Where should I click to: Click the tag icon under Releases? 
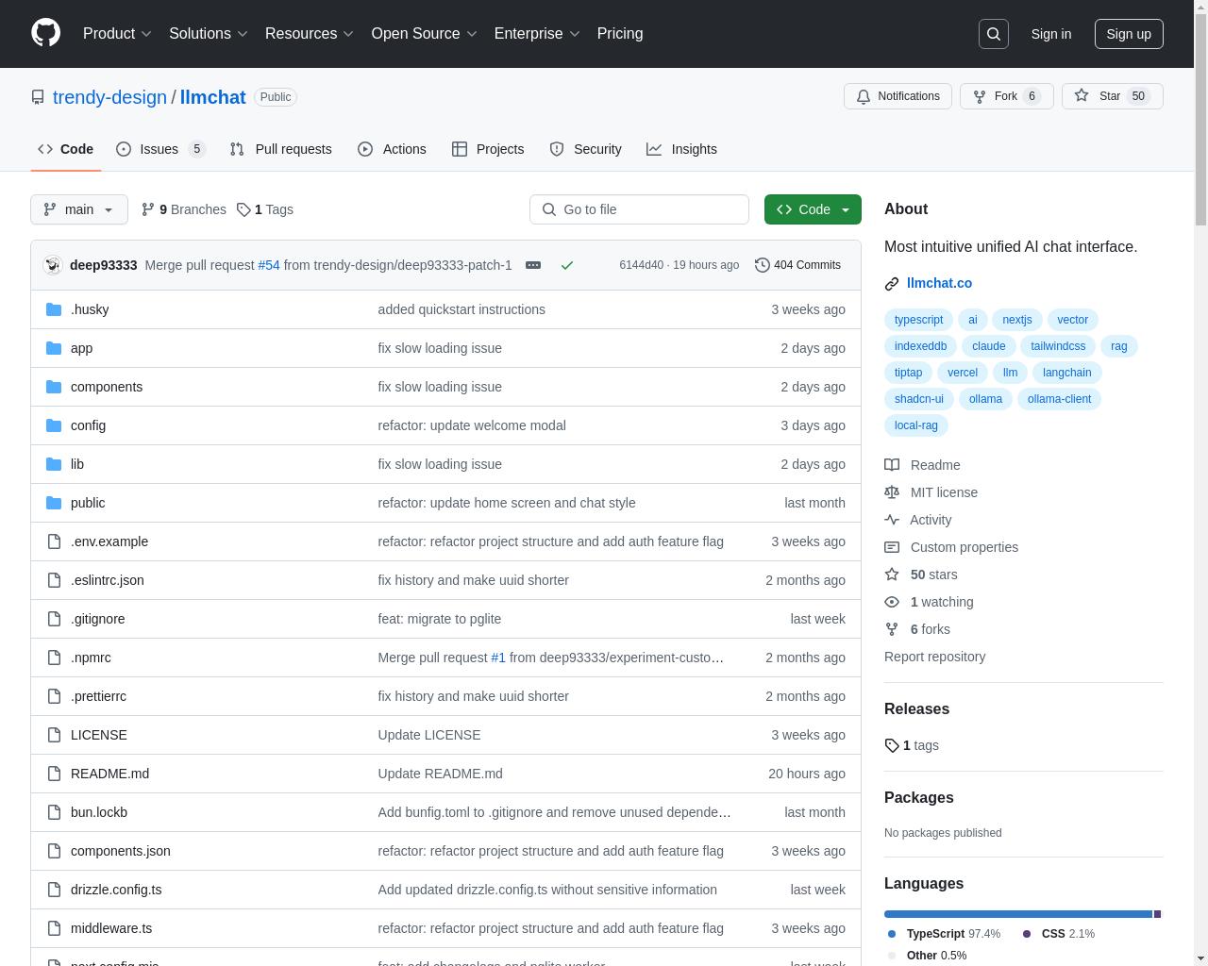(892, 745)
